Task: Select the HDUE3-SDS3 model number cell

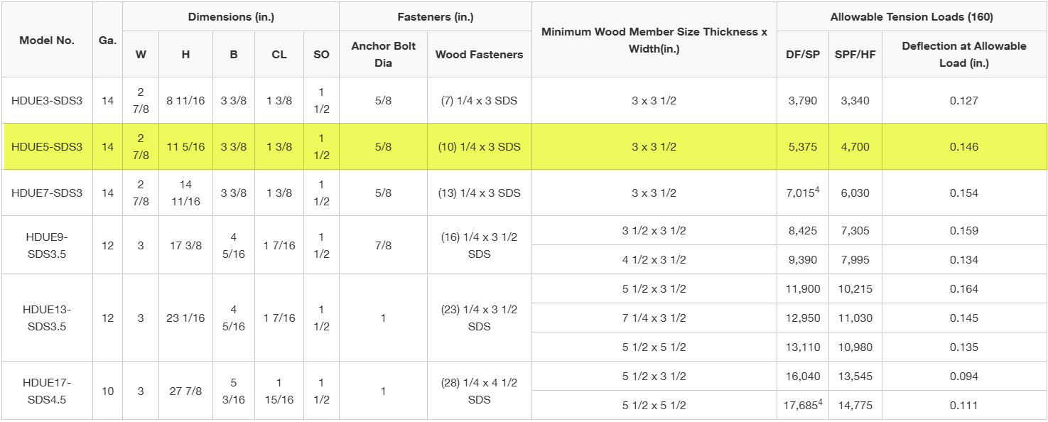Action: coord(47,101)
